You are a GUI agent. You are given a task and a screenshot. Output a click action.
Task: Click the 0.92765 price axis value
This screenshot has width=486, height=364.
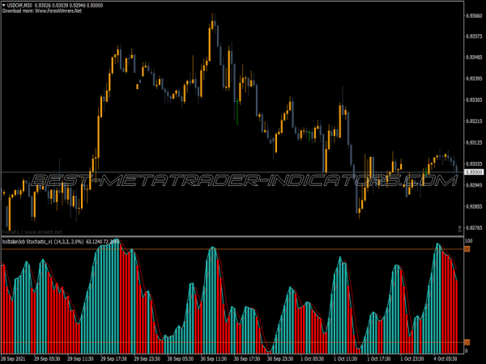pos(474,228)
